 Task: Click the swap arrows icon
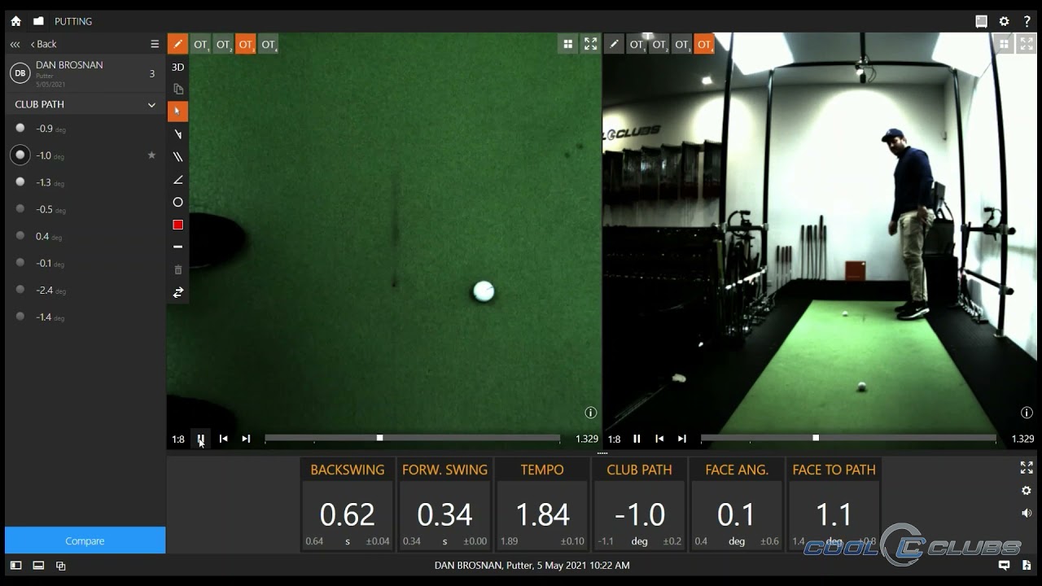[177, 292]
